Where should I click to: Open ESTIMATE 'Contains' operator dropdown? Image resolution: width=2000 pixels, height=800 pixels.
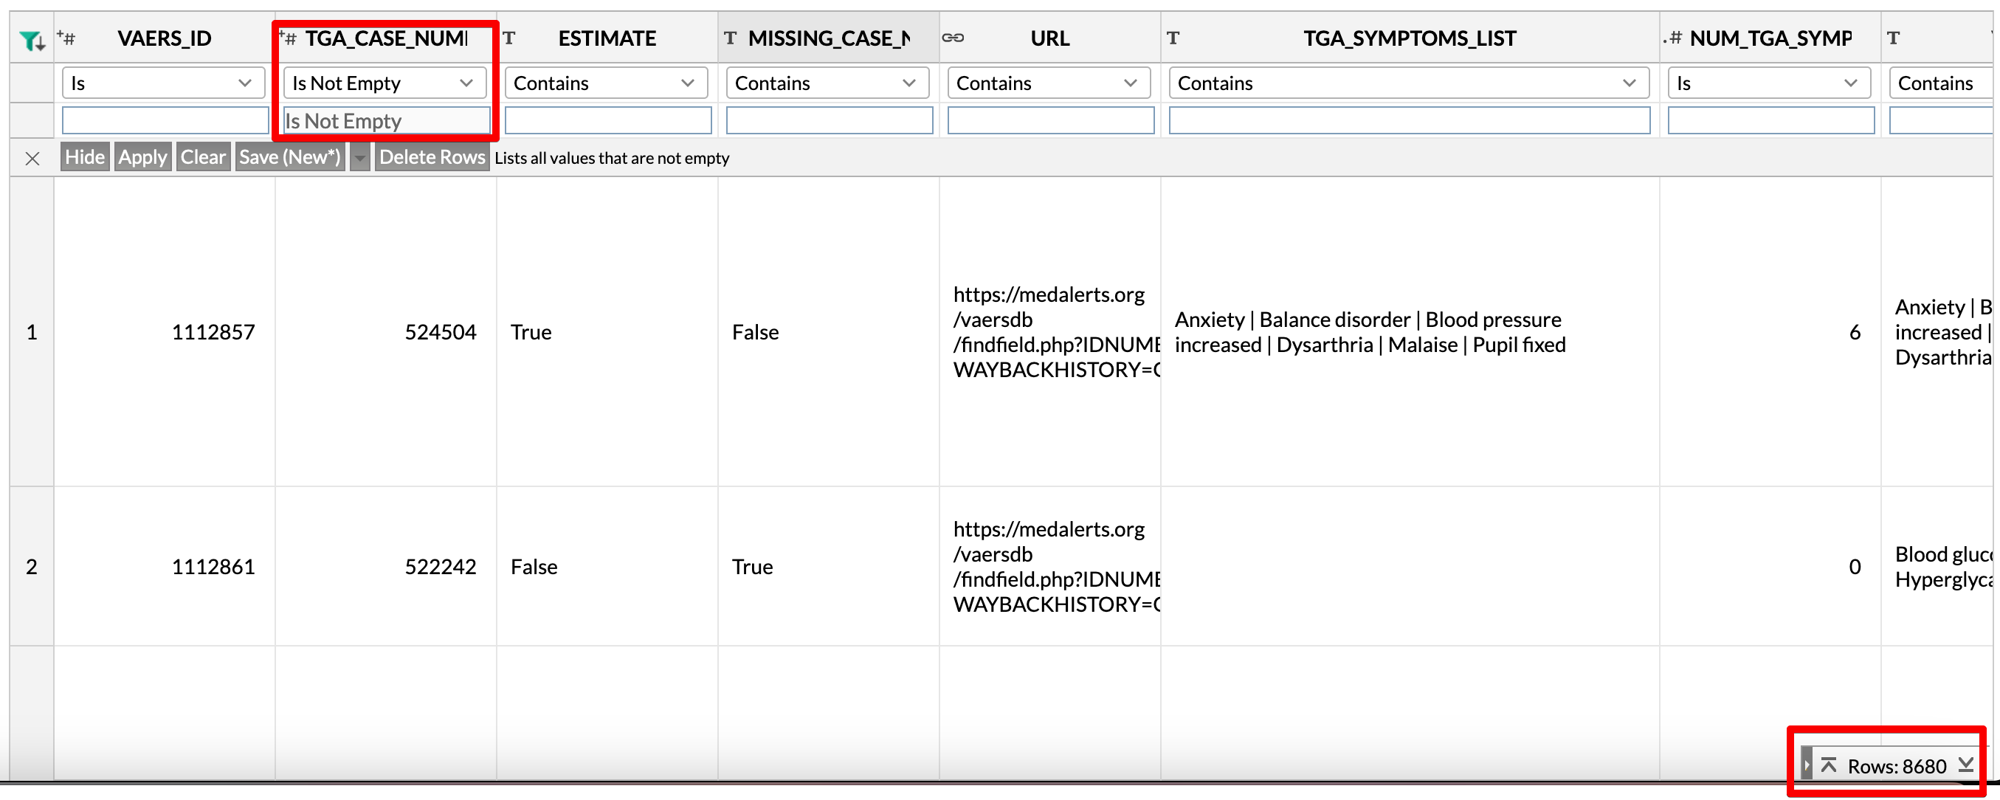click(607, 83)
